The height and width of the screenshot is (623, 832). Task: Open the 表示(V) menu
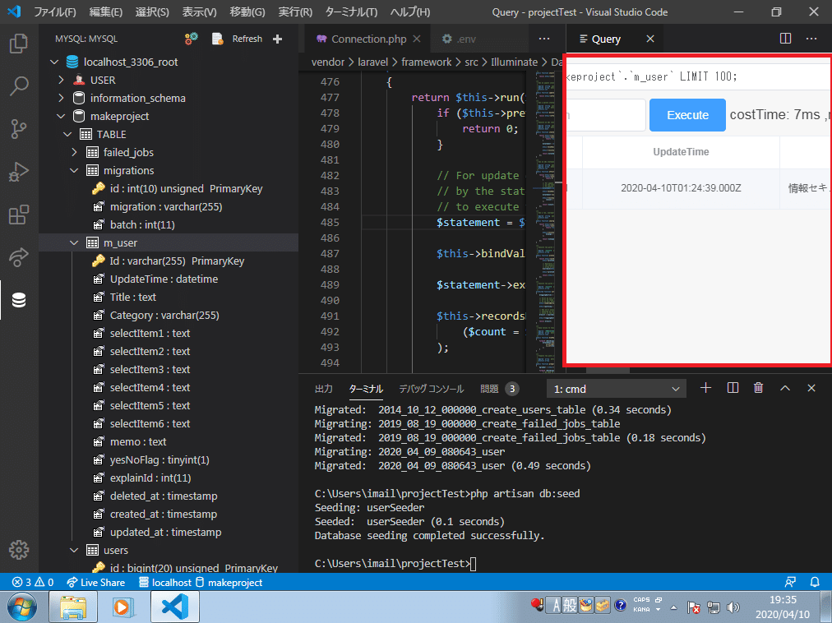(200, 12)
